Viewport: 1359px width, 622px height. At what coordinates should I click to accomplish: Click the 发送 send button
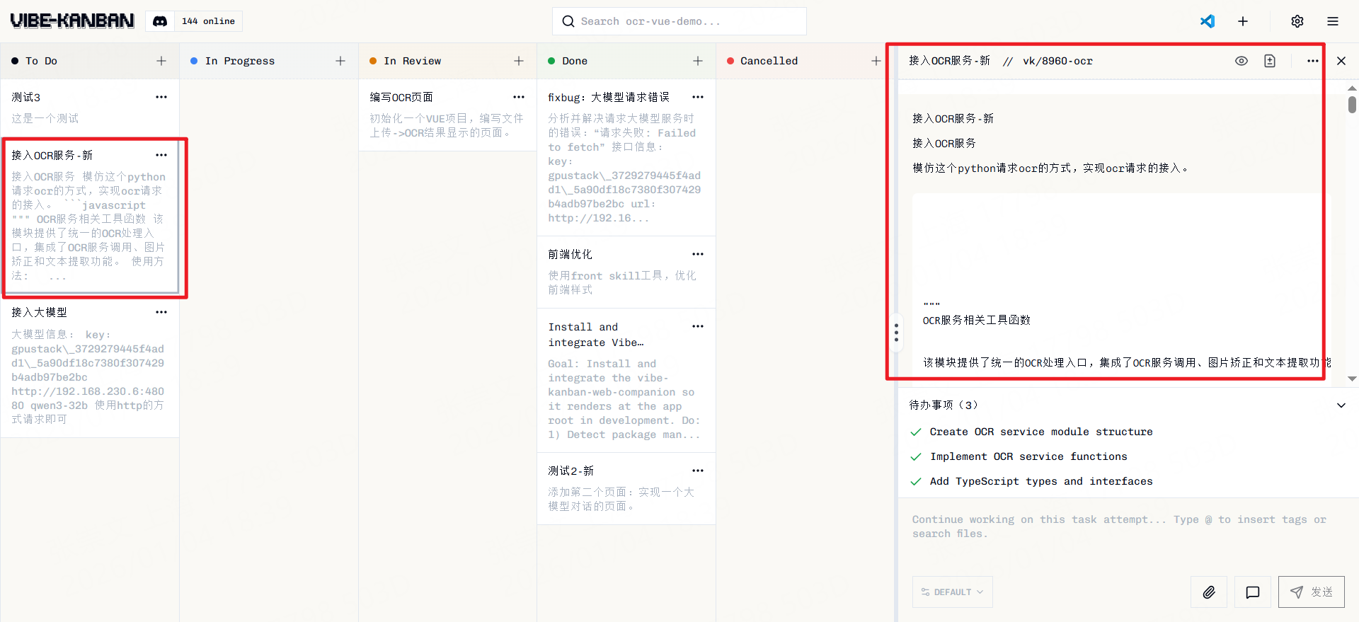coord(1312,592)
